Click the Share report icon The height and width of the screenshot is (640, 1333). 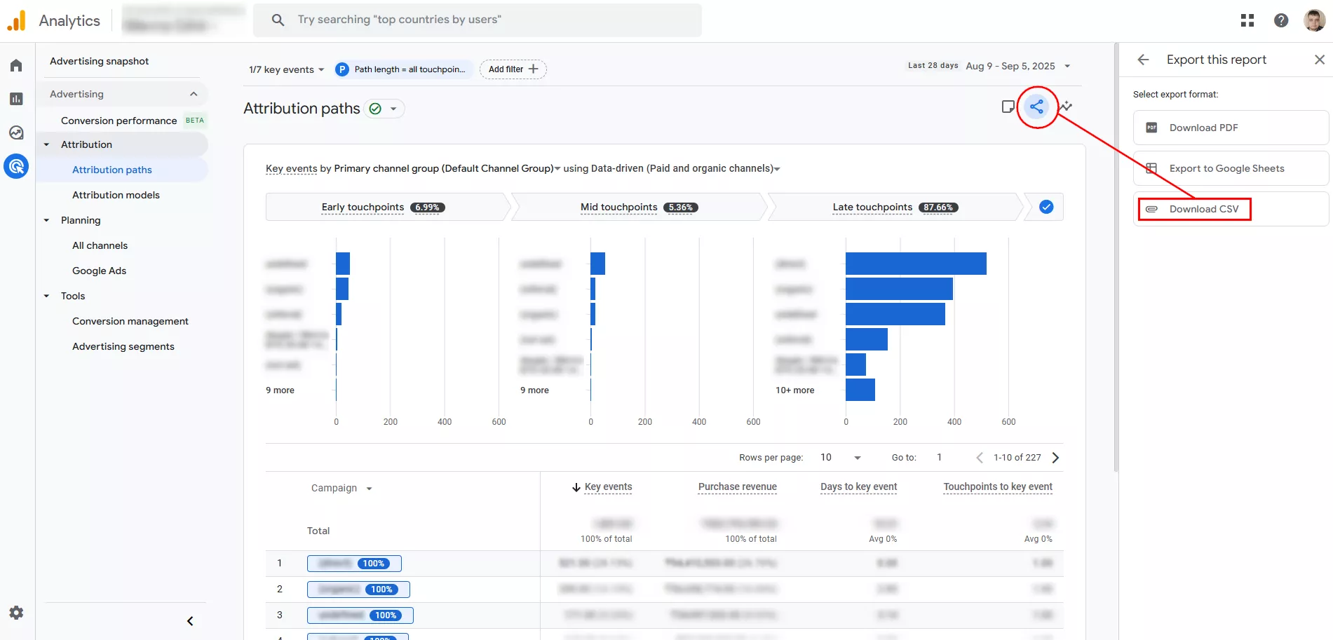point(1036,107)
